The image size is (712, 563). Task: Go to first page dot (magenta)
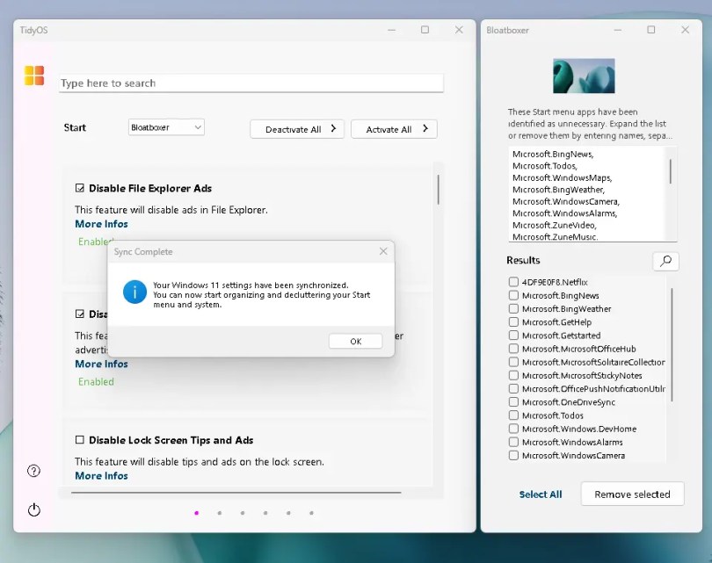[197, 513]
